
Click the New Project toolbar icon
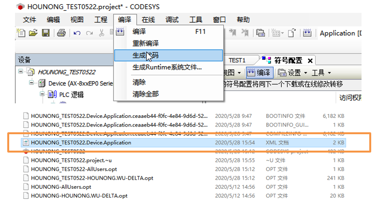(x=21, y=33)
